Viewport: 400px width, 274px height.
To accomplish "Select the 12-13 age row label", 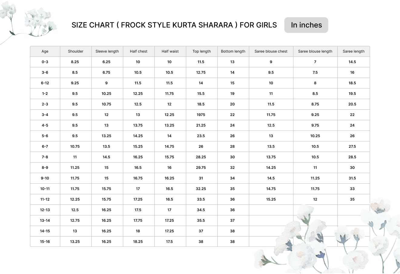I will click(x=45, y=210).
